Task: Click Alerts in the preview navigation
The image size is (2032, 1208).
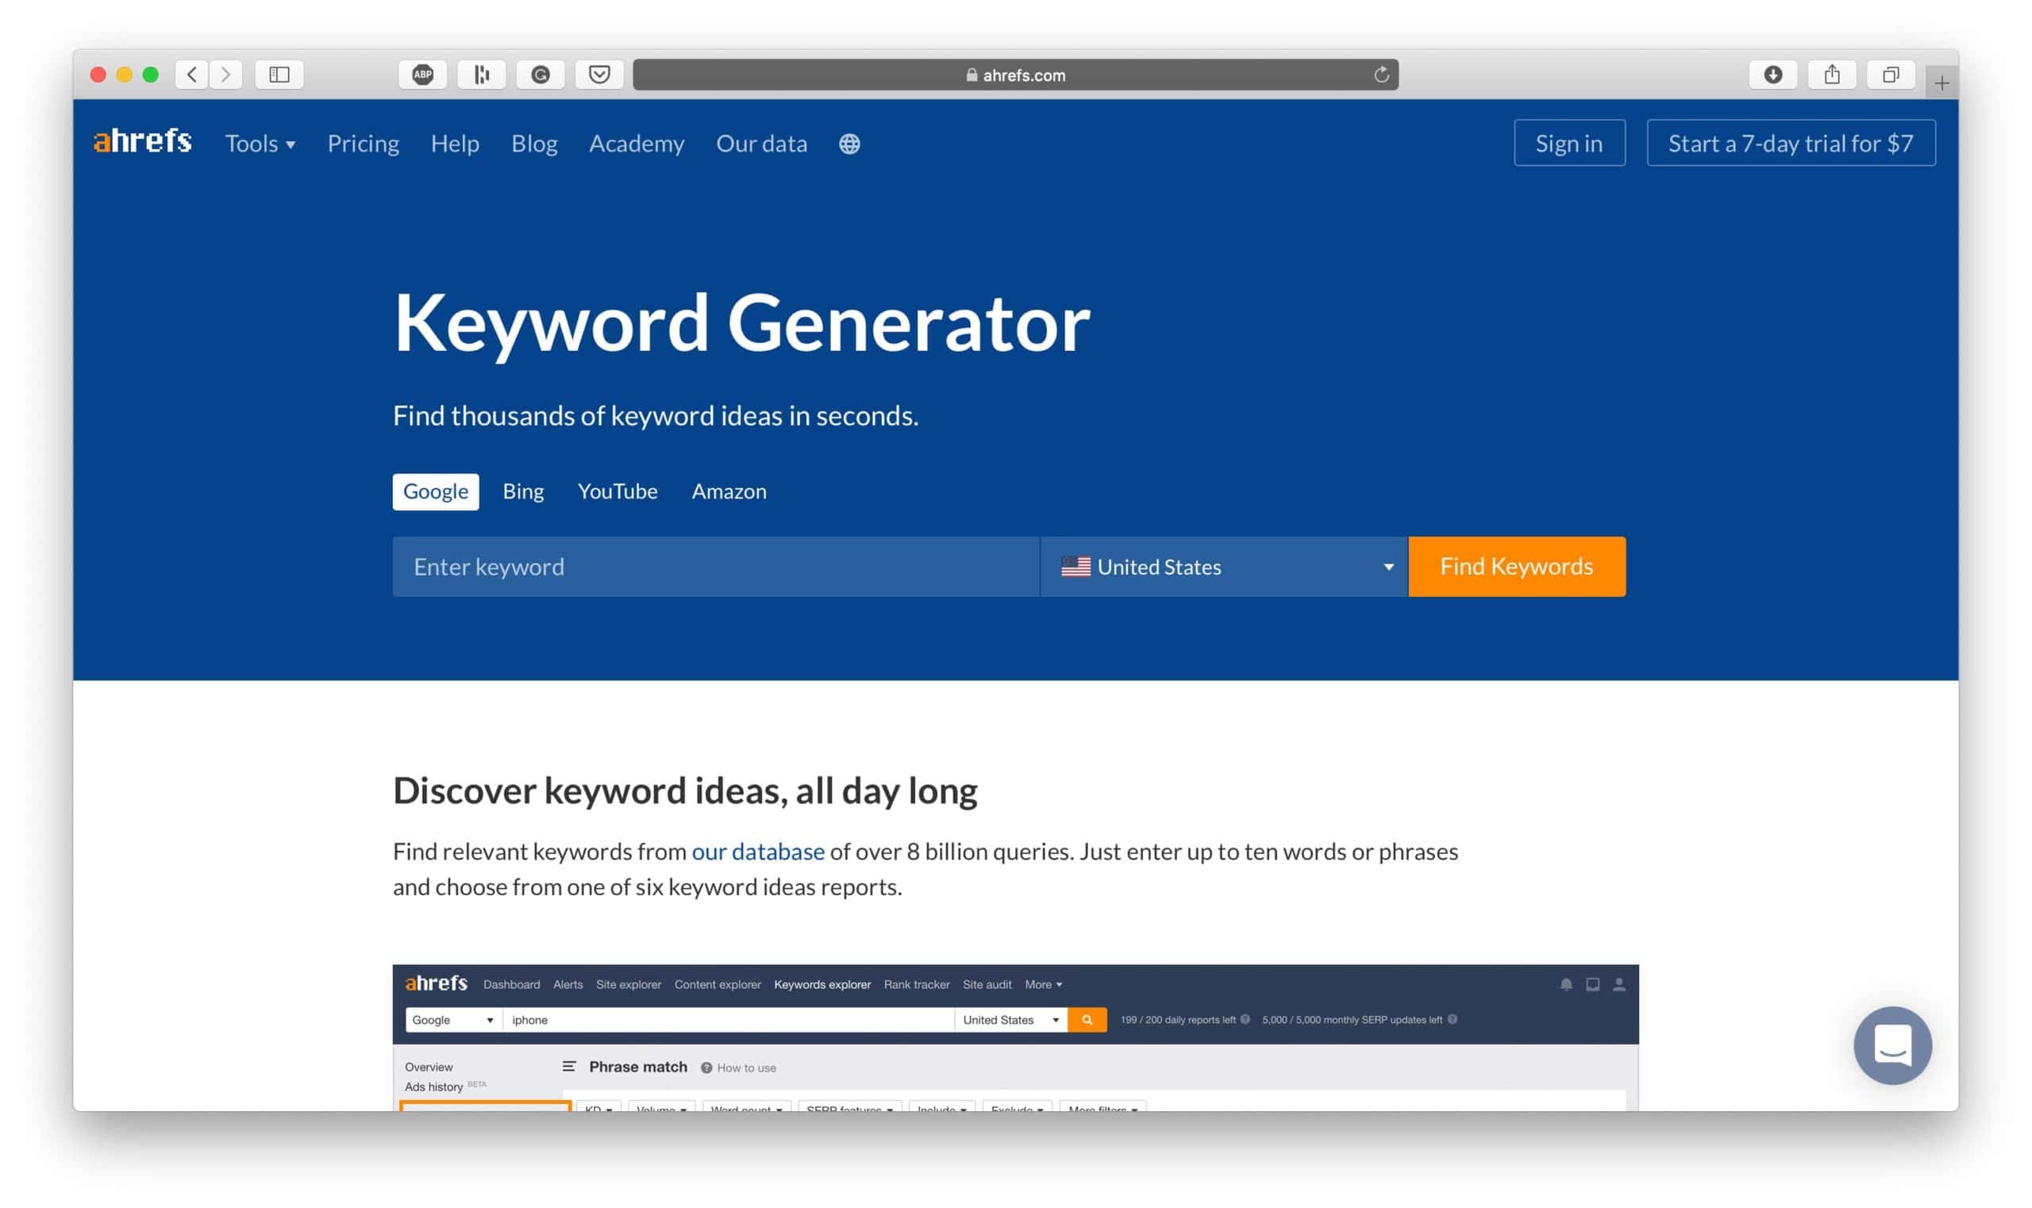Action: point(568,984)
